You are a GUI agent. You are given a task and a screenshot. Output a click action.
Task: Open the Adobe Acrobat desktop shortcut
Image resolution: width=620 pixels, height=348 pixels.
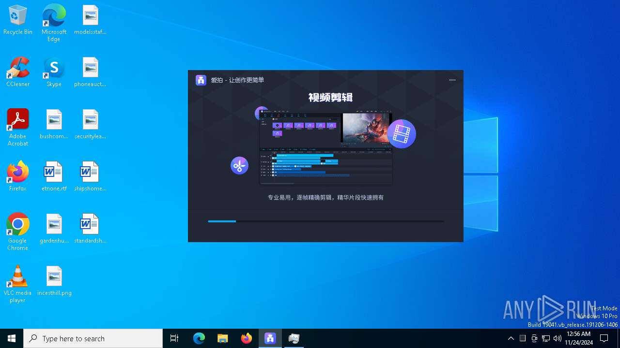(x=18, y=128)
